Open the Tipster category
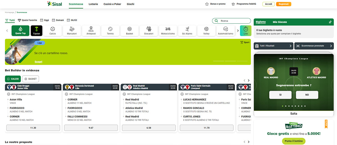The height and width of the screenshot is (145, 337). click(37, 31)
